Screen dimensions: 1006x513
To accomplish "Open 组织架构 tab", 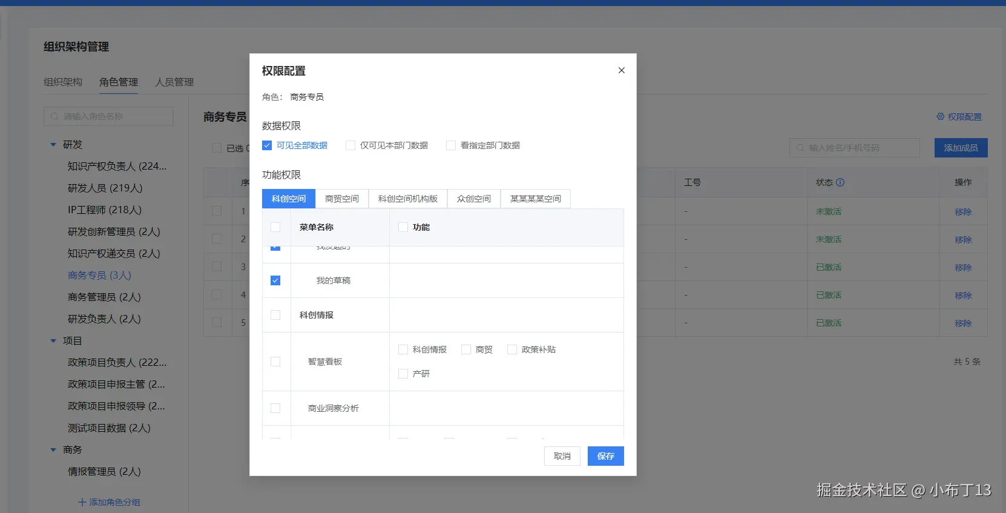I will (x=63, y=82).
